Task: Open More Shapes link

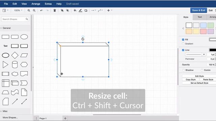Action: [10, 117]
